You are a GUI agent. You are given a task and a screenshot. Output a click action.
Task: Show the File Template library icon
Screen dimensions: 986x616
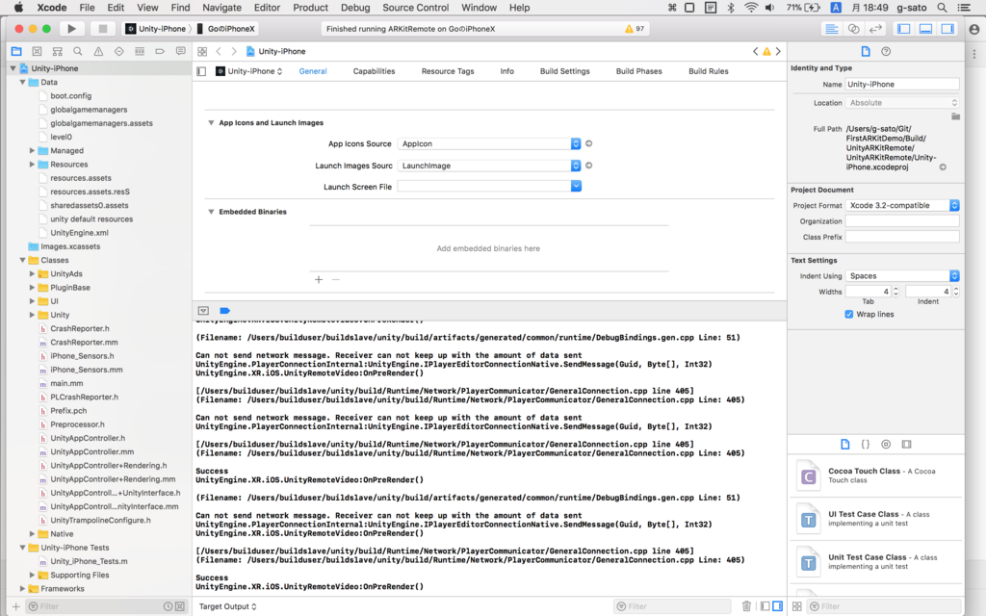pyautogui.click(x=845, y=445)
